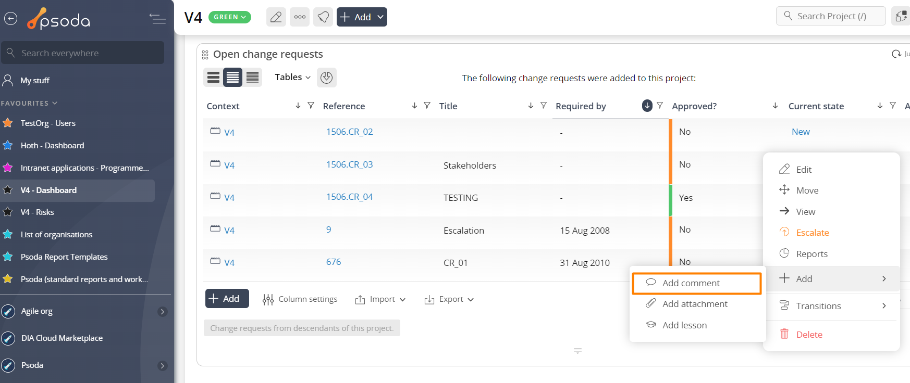Viewport: 910px width, 383px height.
Task: Open the top Add dropdown next to V4
Action: (x=362, y=17)
